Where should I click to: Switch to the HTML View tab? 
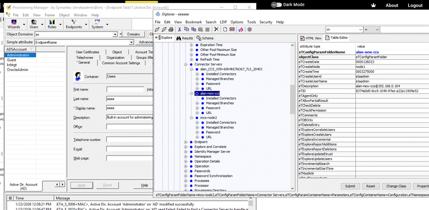tap(311, 38)
